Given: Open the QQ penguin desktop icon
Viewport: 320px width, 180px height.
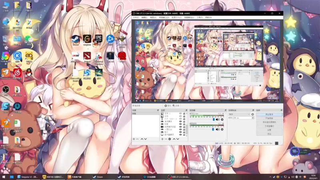Looking at the screenshot, I should click(x=29, y=72).
